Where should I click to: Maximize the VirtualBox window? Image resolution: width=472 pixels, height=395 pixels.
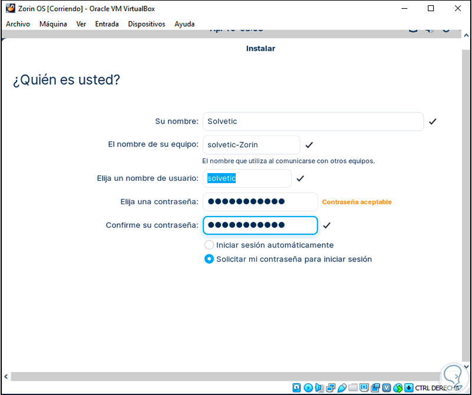(x=431, y=8)
